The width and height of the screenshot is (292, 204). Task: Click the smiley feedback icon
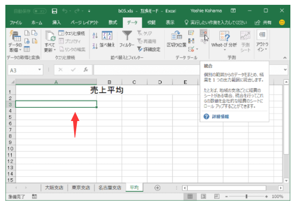[x=282, y=22]
